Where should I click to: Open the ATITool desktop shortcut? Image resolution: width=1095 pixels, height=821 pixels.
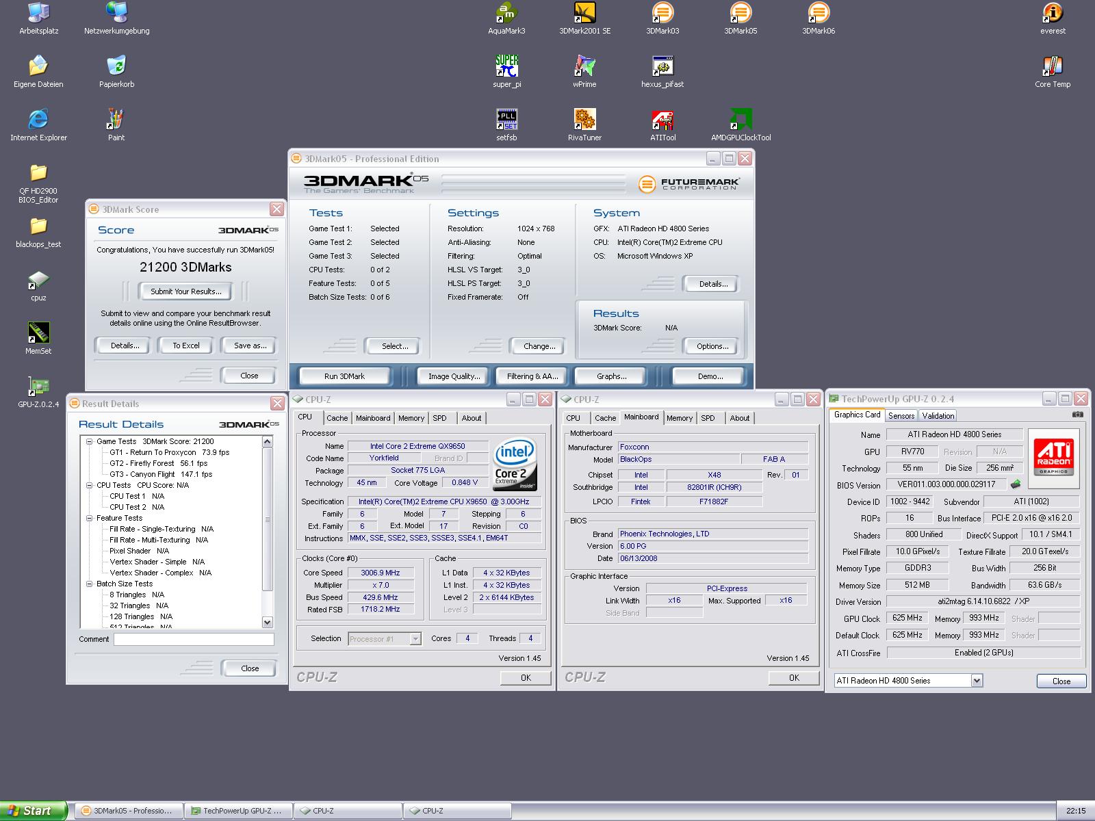[662, 120]
